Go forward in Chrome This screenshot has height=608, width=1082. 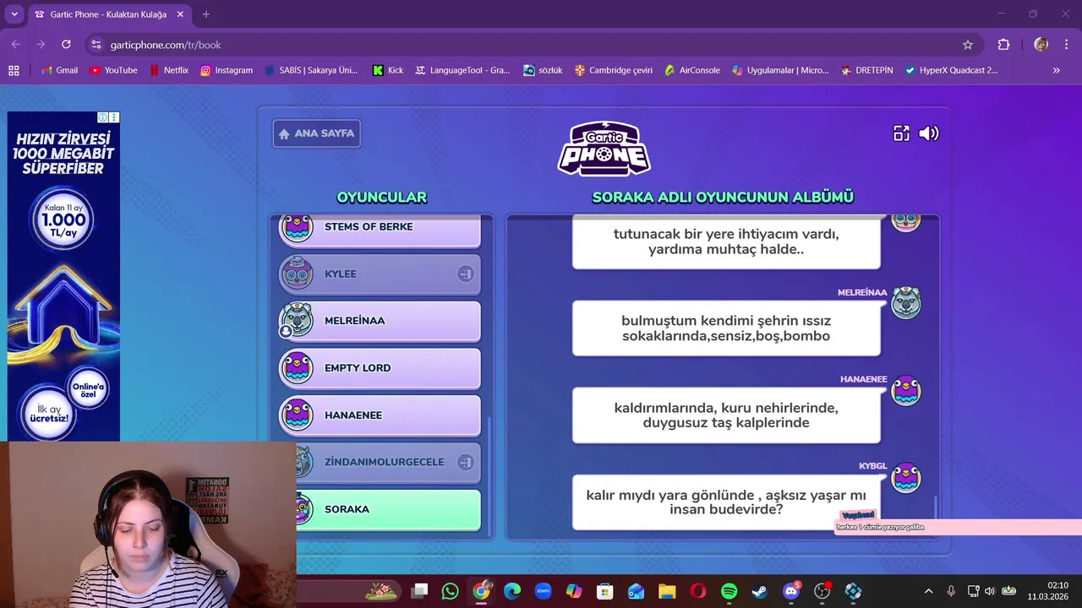41,45
